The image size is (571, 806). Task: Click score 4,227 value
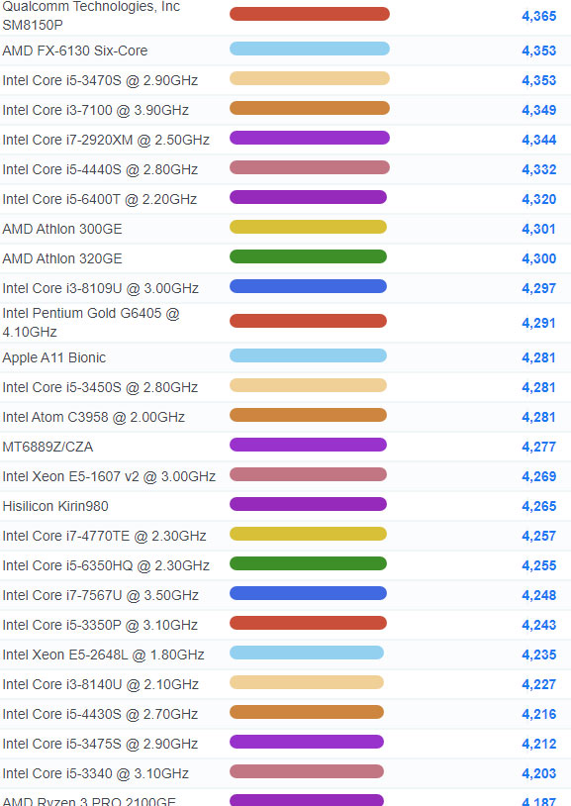coord(539,684)
